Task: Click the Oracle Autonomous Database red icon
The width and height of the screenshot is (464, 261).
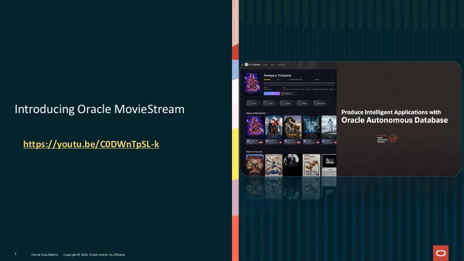Action: coord(393,139)
